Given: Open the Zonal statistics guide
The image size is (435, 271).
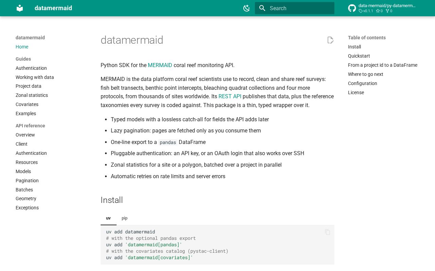Looking at the screenshot, I should point(32,95).
